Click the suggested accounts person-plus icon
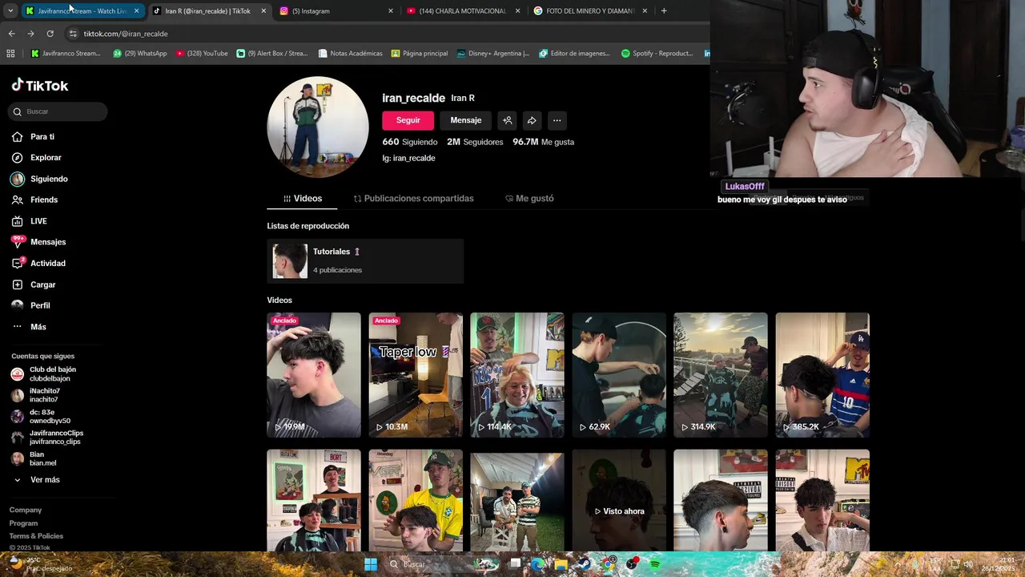The width and height of the screenshot is (1025, 577). tap(508, 120)
